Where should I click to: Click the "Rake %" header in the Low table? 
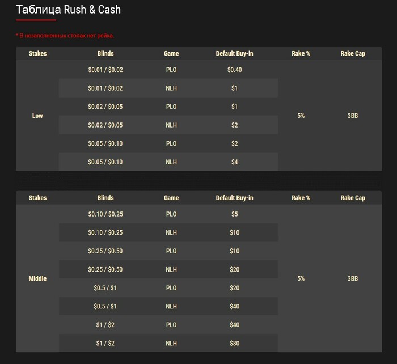click(x=301, y=54)
